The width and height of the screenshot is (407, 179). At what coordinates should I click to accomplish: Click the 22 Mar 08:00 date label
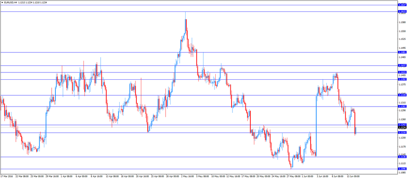22,176
